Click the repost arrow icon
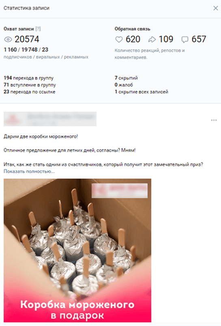Screen dimensions: 221x326 [152, 39]
